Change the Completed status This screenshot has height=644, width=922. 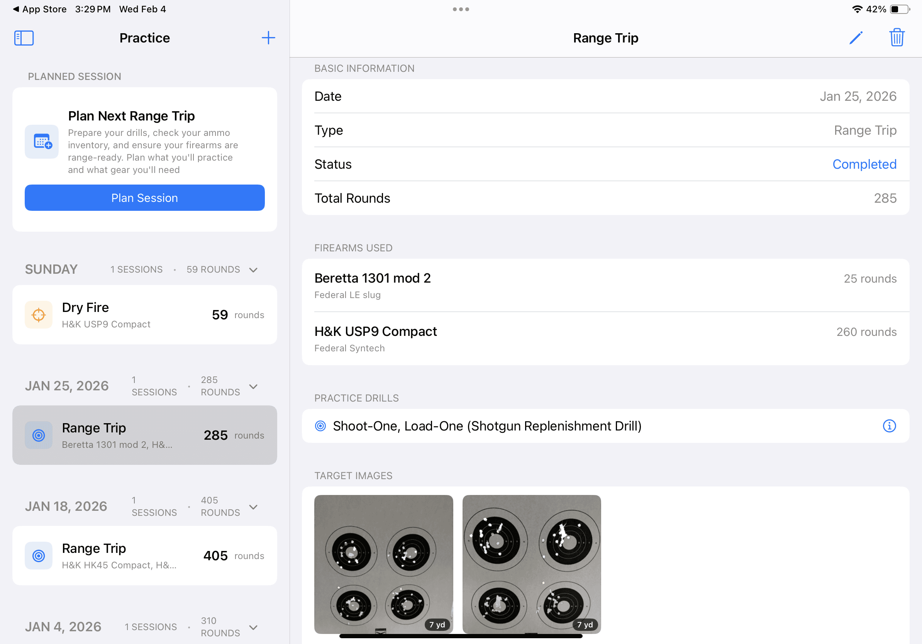click(864, 164)
